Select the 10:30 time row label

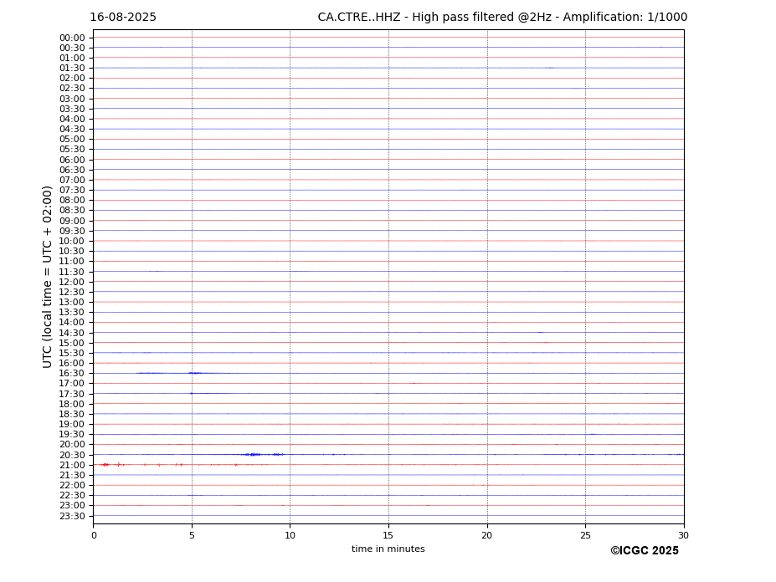[x=72, y=251]
